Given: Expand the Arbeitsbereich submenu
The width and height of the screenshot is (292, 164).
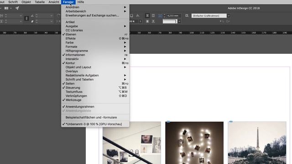Looking at the screenshot, I should (x=95, y=11).
